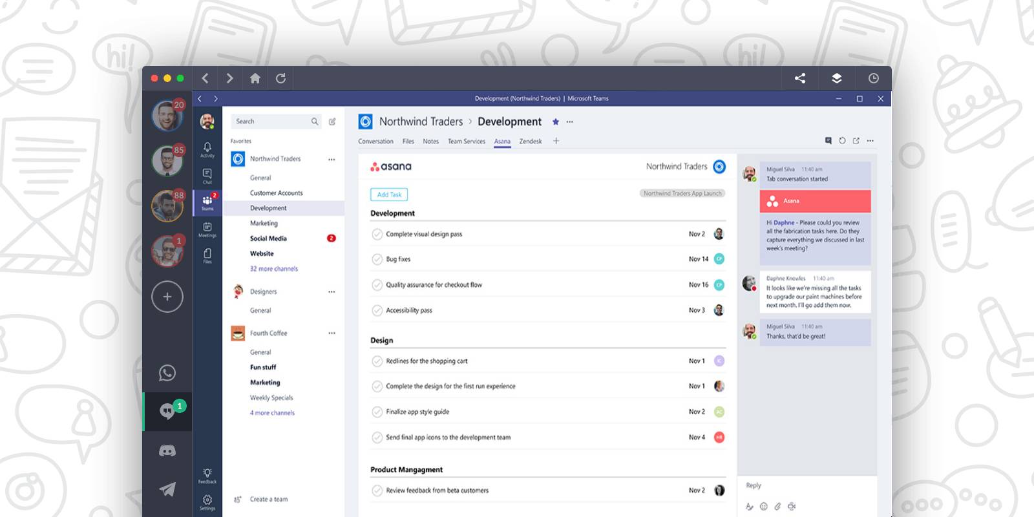Click the search magnifier icon
This screenshot has height=517, width=1034.
[x=315, y=121]
